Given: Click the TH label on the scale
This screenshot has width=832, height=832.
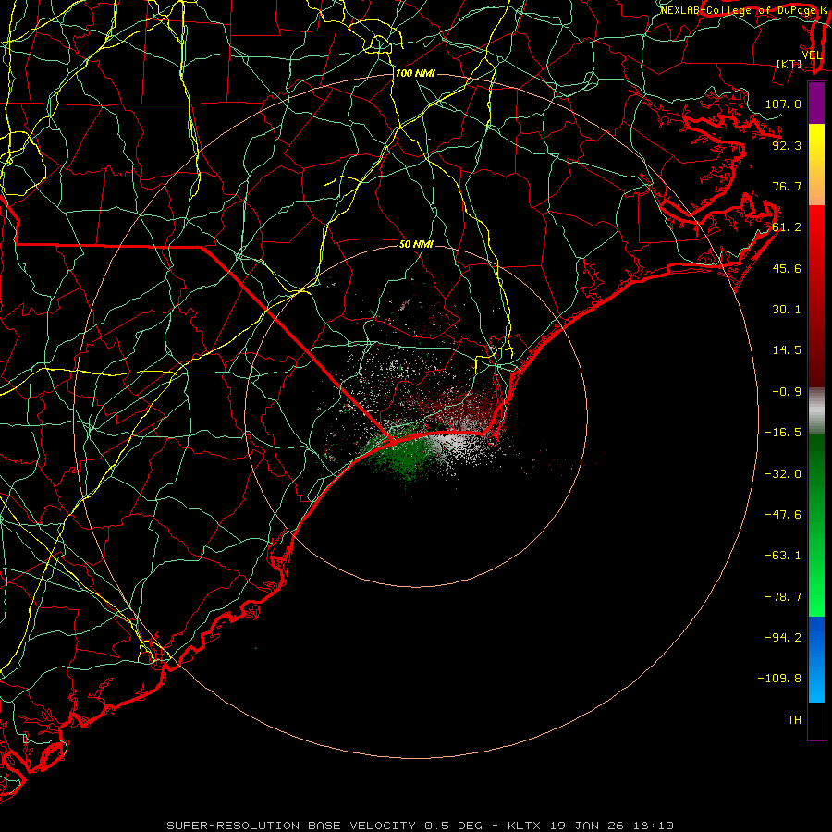Looking at the screenshot, I should pyautogui.click(x=794, y=720).
